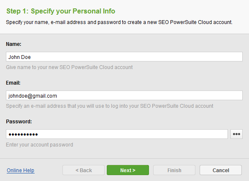
Task: Place cursor after the last password dot
Action: (38, 134)
